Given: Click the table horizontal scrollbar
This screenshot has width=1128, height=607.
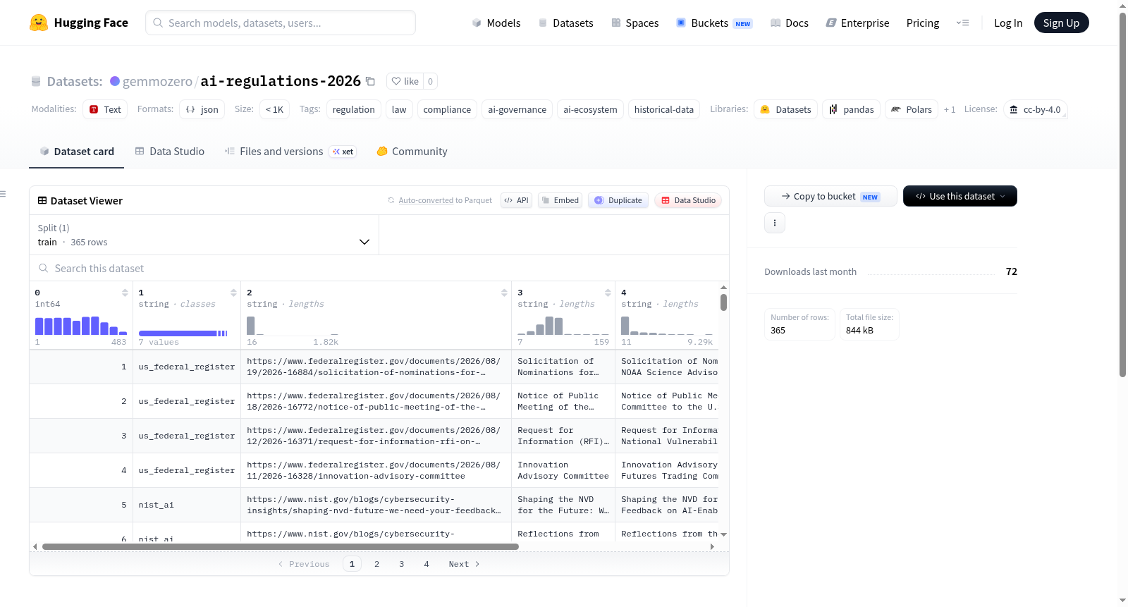Looking at the screenshot, I should (281, 546).
